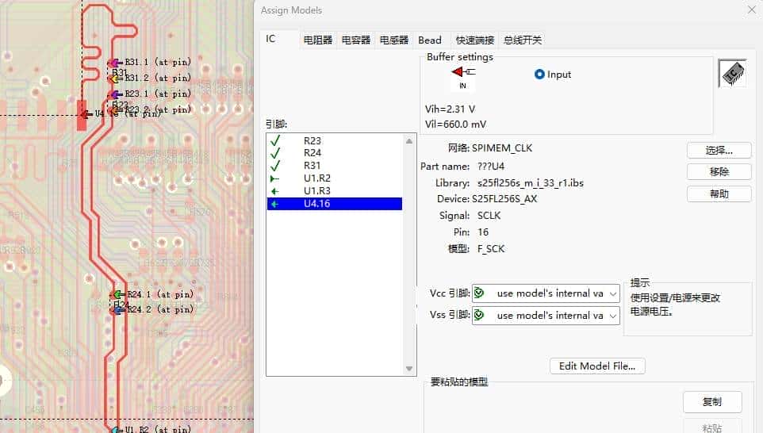Viewport: 763px width, 433px height.
Task: Open the 电感器 tab
Action: (393, 40)
